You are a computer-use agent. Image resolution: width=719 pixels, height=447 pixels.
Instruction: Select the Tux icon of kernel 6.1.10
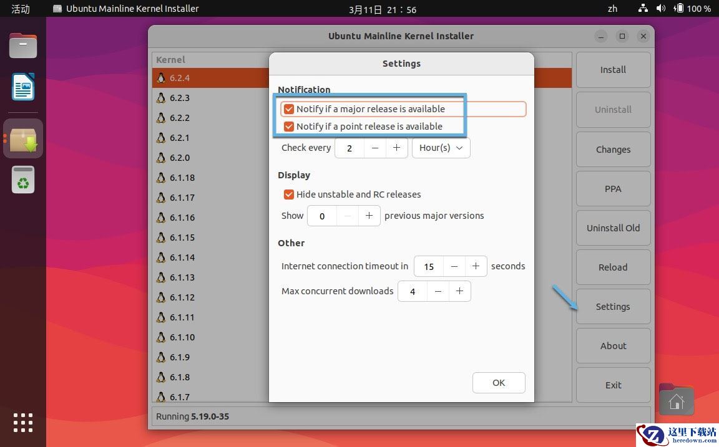point(161,337)
